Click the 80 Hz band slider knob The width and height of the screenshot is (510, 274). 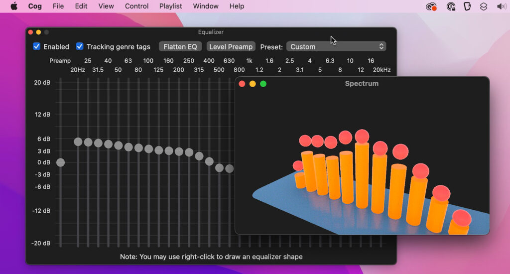point(138,148)
